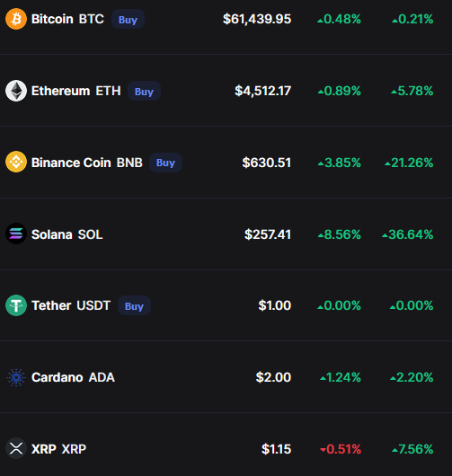This screenshot has height=476, width=452.
Task: Buy Tether using the Buy button
Action: tap(134, 305)
